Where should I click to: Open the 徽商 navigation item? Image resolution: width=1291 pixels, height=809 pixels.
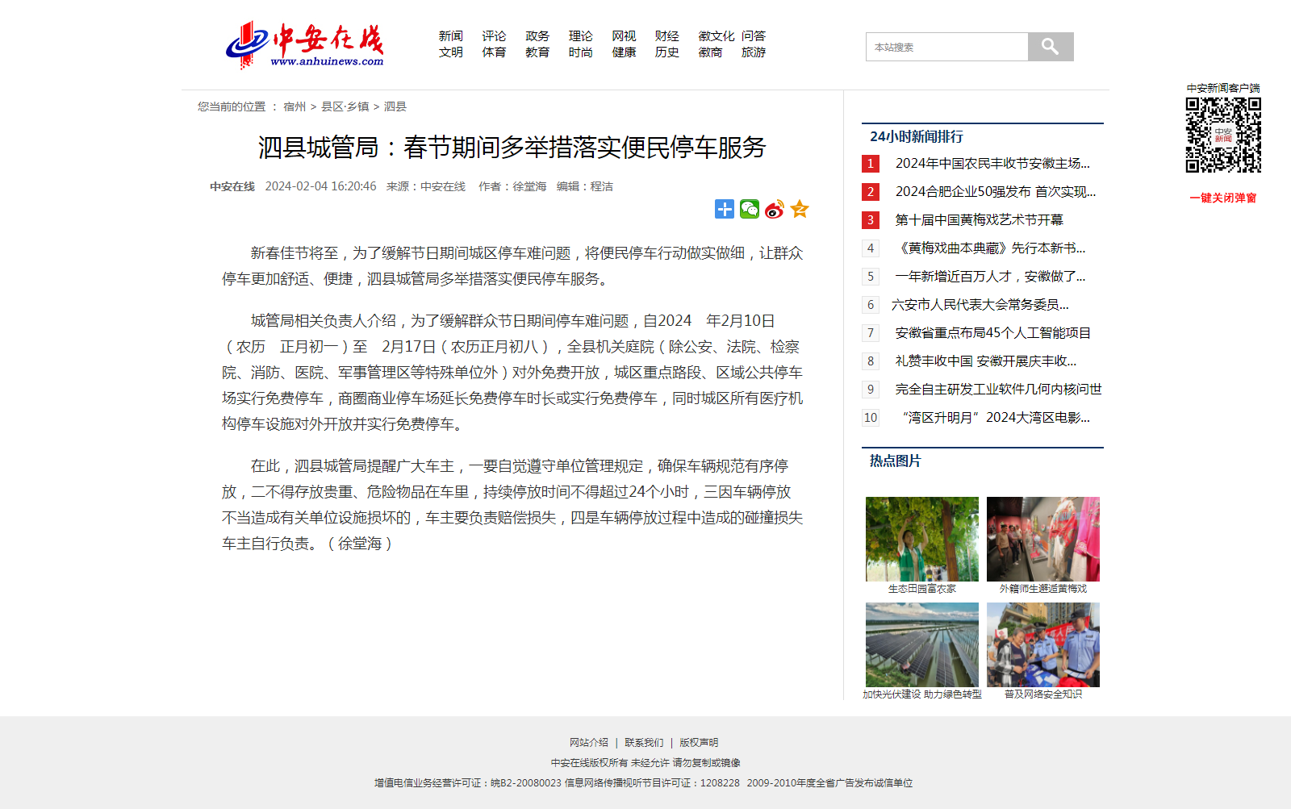(x=710, y=52)
